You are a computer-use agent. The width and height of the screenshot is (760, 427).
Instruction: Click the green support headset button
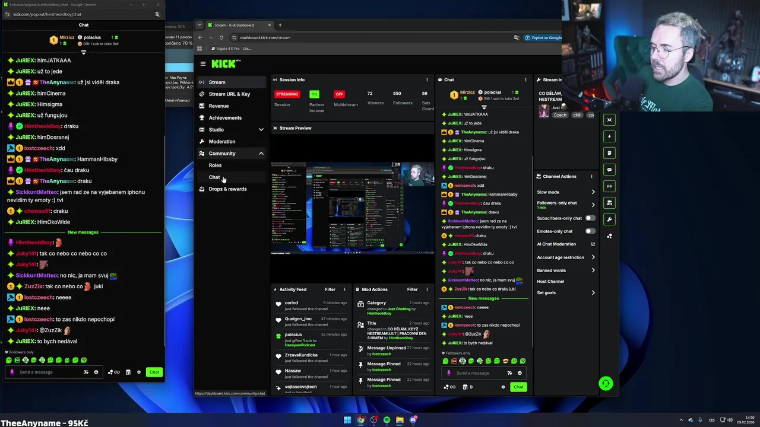606,383
